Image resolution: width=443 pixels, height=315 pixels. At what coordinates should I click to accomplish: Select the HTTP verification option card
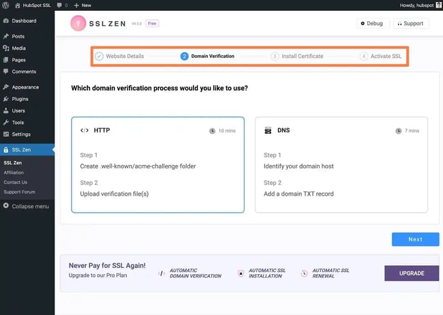157,164
